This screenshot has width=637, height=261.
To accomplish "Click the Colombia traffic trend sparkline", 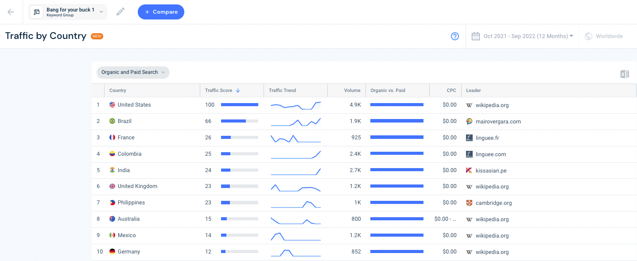I will pyautogui.click(x=295, y=154).
